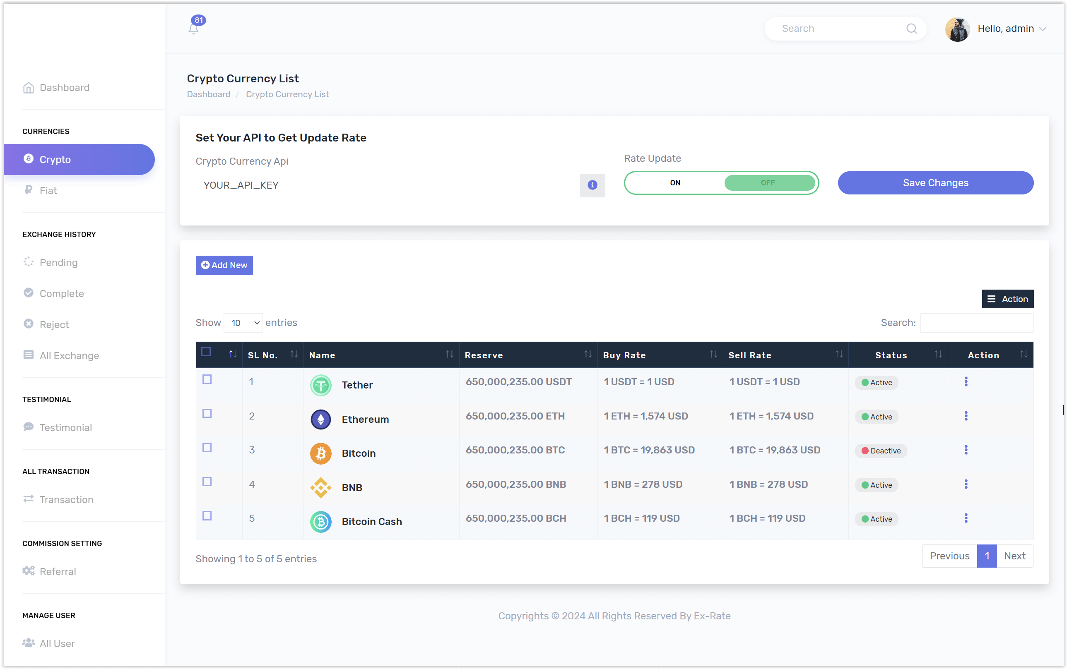Open the All User menu item
Image resolution: width=1067 pixels, height=669 pixels.
(57, 643)
